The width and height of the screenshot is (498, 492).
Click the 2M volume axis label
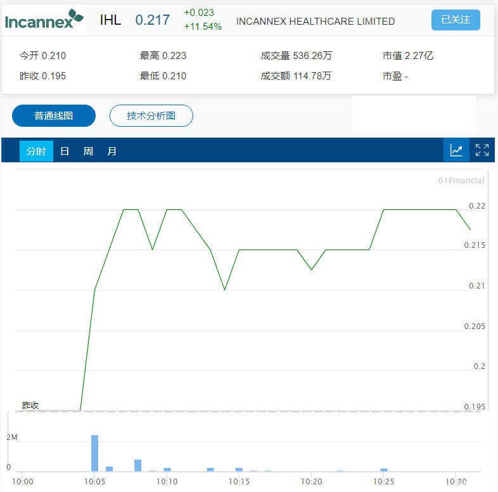pos(12,437)
